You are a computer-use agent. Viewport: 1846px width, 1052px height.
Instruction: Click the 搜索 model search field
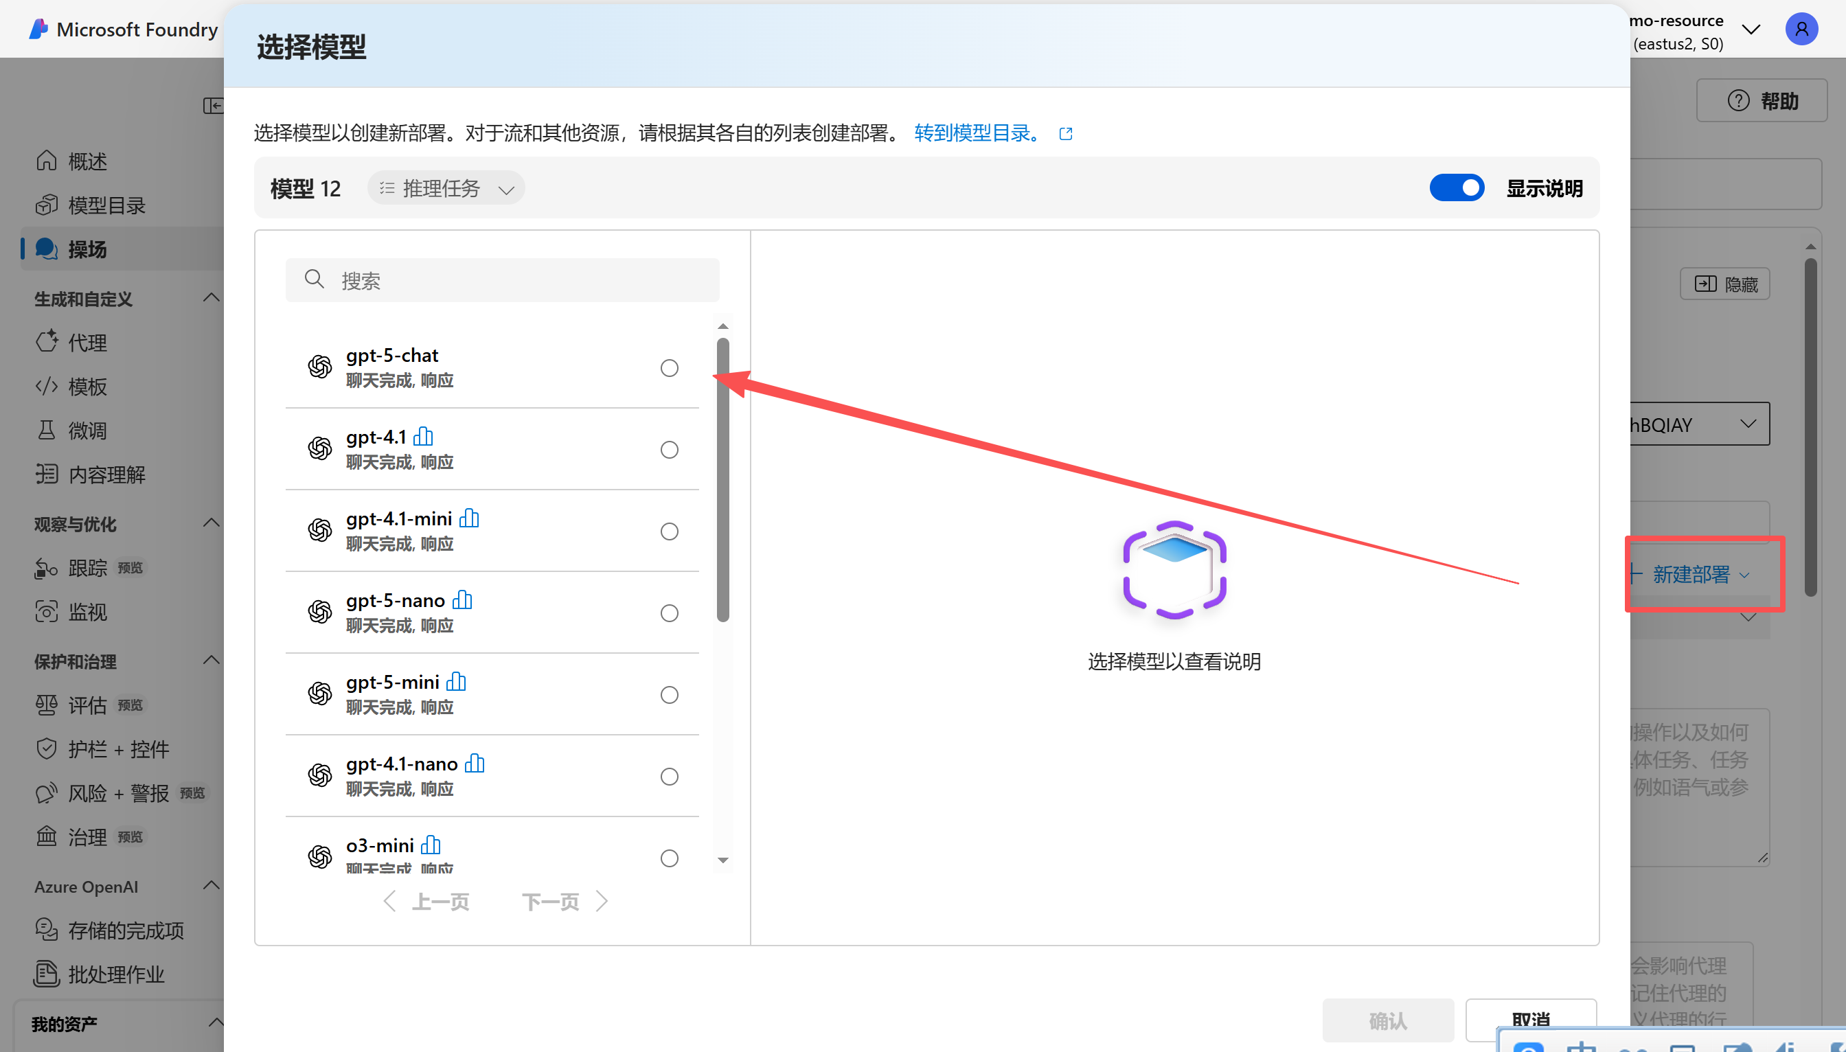(x=502, y=280)
